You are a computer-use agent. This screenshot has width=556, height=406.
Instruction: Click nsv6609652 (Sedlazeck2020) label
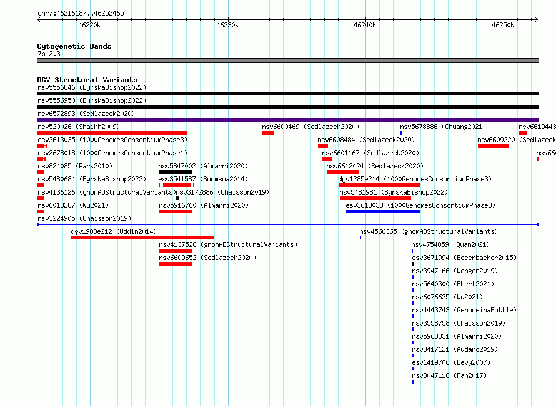click(x=207, y=258)
